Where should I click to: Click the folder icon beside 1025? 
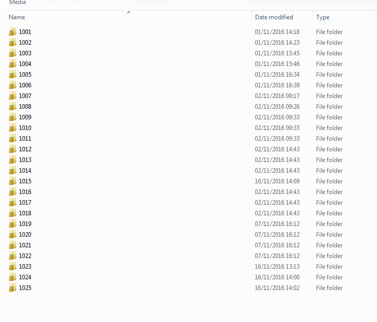13,288
